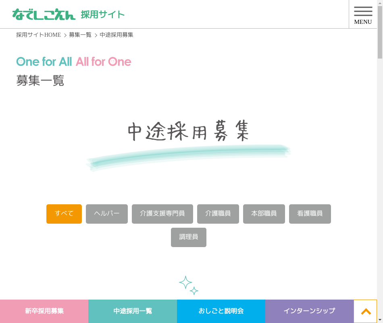
Task: Click the 募集一覧 breadcrumb link
Action: pos(80,35)
